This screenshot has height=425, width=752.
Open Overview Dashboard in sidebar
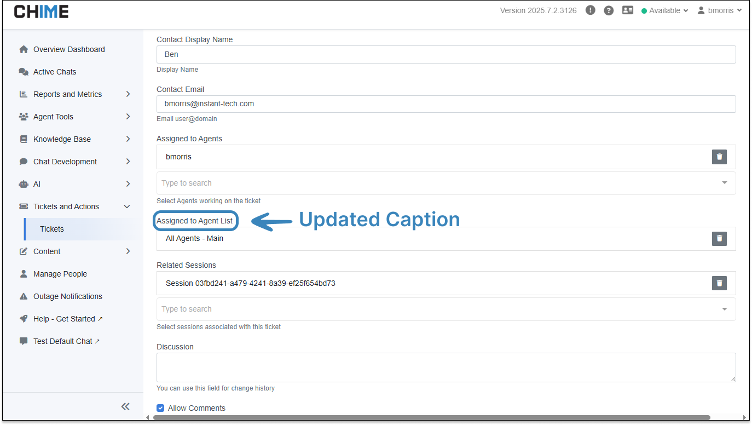tap(69, 49)
